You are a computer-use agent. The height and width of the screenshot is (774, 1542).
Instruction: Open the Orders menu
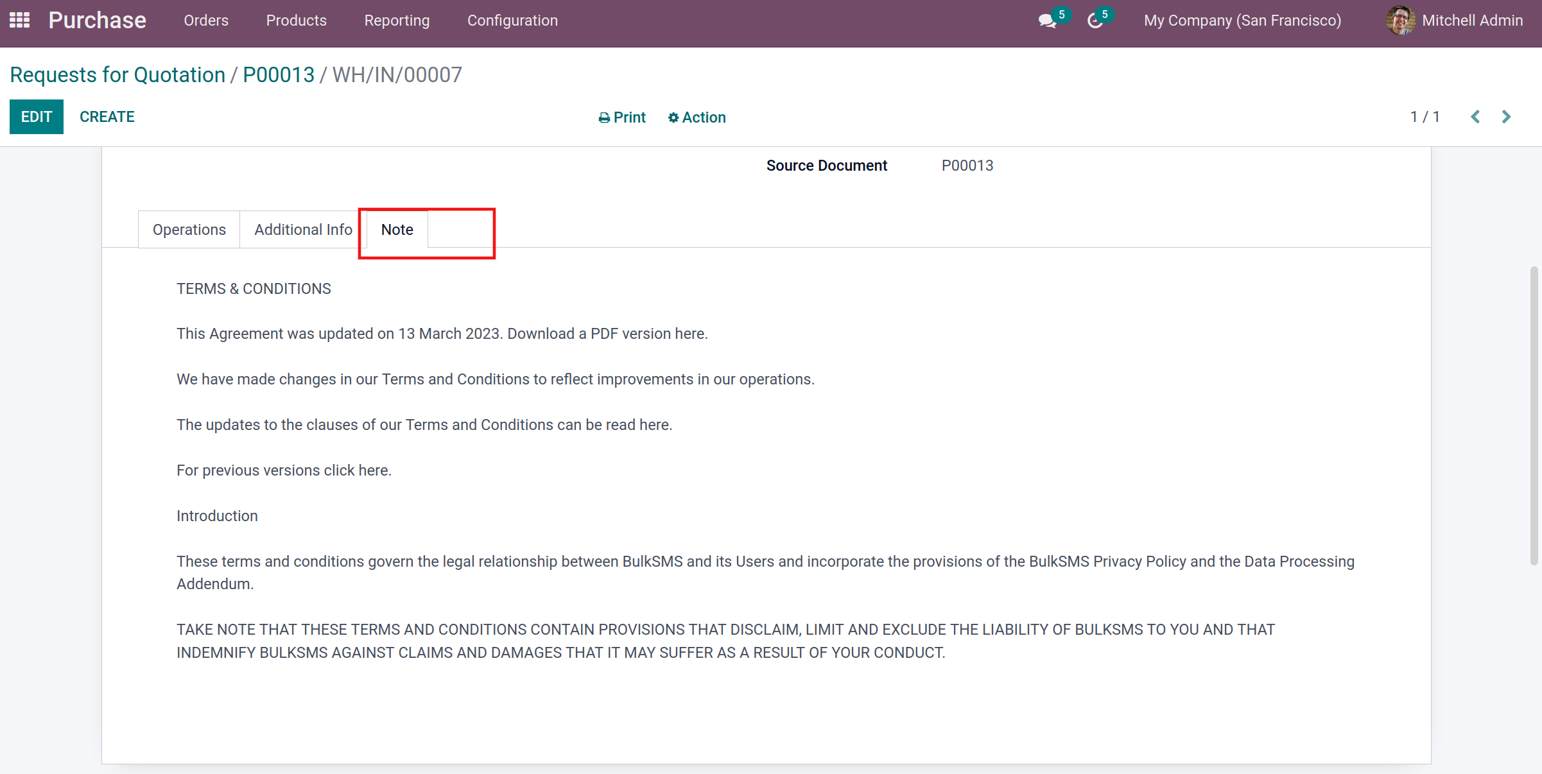[x=206, y=21]
